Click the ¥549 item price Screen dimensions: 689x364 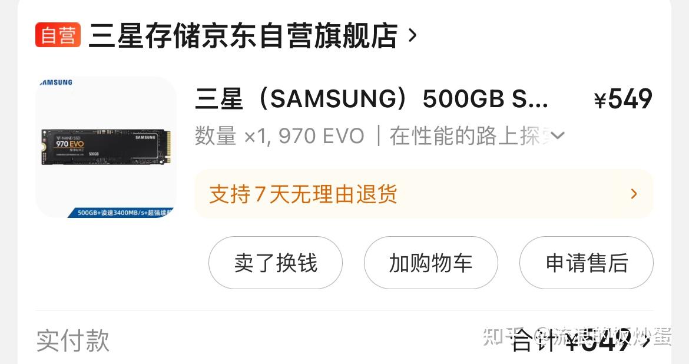coord(623,99)
